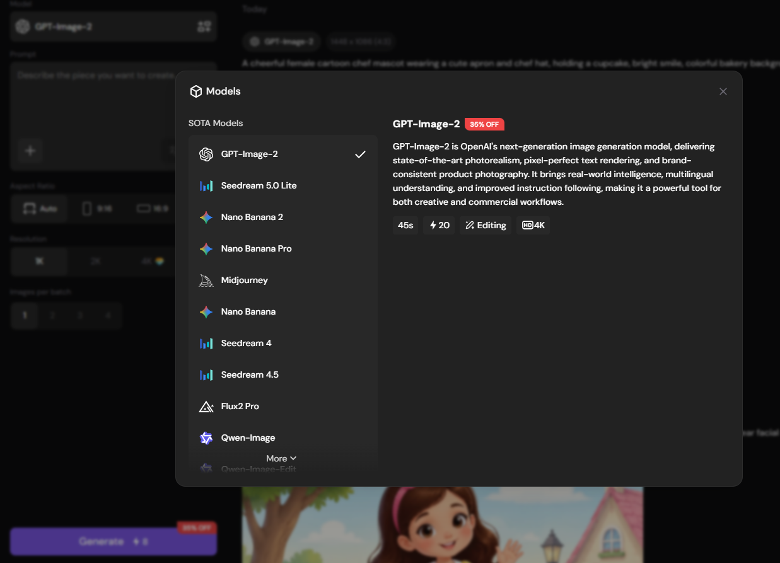The image size is (780, 563).
Task: Click the GPT-Image-2 description paragraph
Action: (x=557, y=174)
